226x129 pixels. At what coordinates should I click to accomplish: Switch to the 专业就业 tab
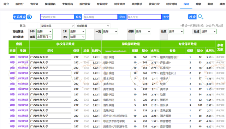pyautogui.click(x=102, y=4)
